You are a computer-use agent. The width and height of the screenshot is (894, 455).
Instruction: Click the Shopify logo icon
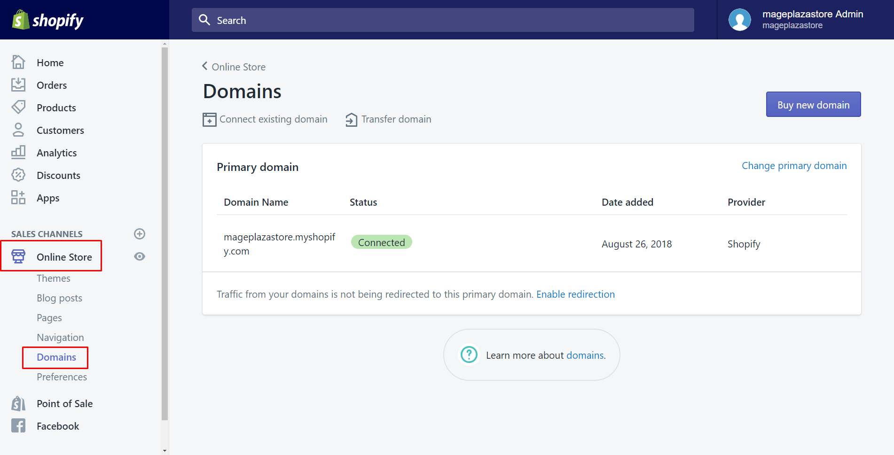pyautogui.click(x=20, y=20)
